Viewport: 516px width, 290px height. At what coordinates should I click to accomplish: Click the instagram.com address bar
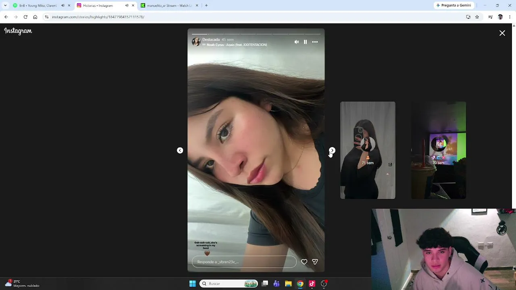click(262, 17)
